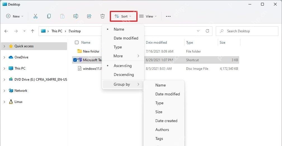Viewport: 282px width, 146px height.
Task: Click the Paste clipboard icon
Action: point(62,16)
